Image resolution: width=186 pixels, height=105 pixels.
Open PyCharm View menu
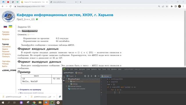coord(76,69)
